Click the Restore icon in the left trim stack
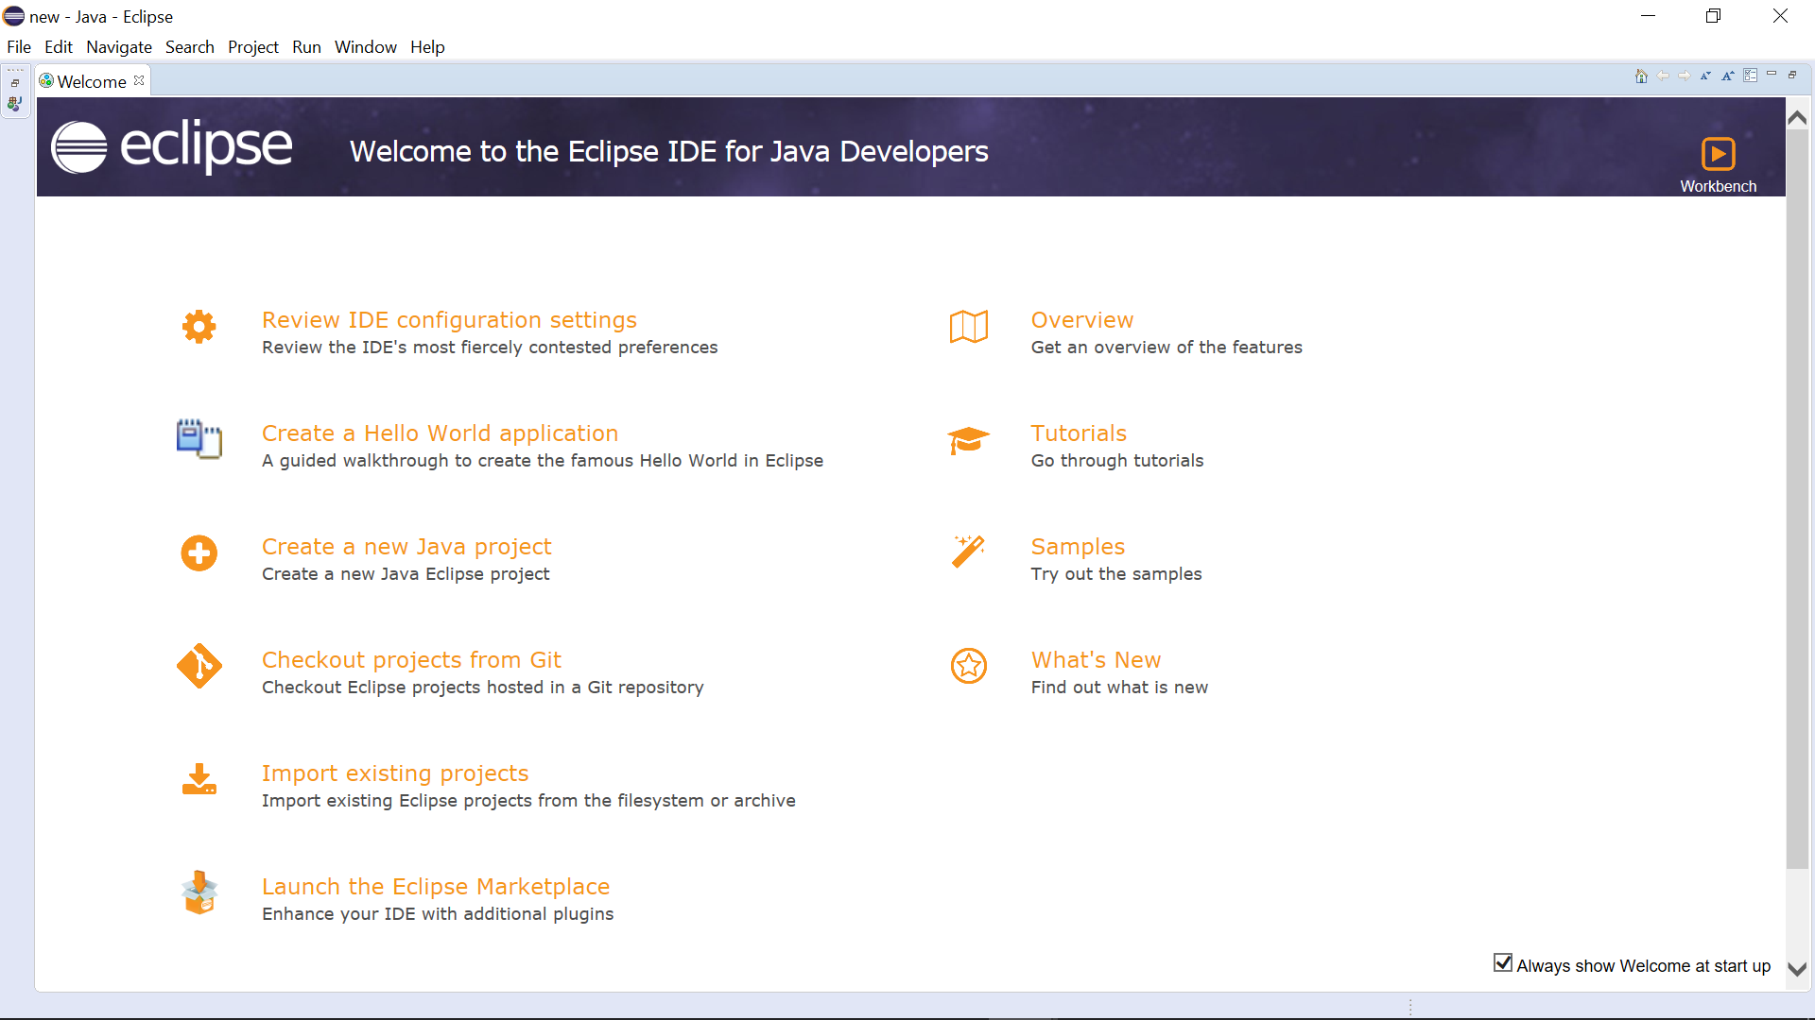Image resolution: width=1815 pixels, height=1020 pixels. (15, 83)
